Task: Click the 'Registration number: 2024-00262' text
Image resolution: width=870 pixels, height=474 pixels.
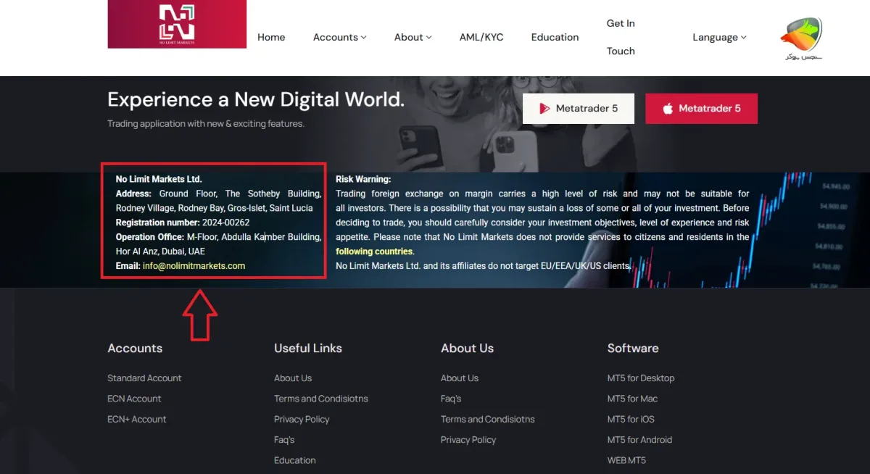Action: pos(183,223)
